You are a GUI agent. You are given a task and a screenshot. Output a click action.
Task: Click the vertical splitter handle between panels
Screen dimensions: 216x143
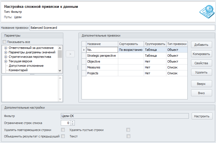pyautogui.click(x=78, y=68)
